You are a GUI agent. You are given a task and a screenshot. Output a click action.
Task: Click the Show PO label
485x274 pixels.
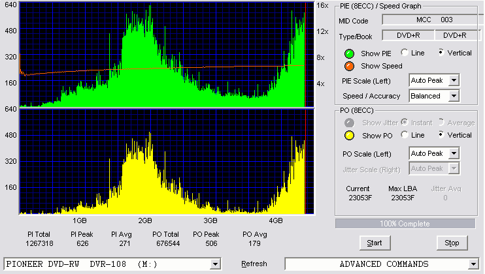point(377,136)
